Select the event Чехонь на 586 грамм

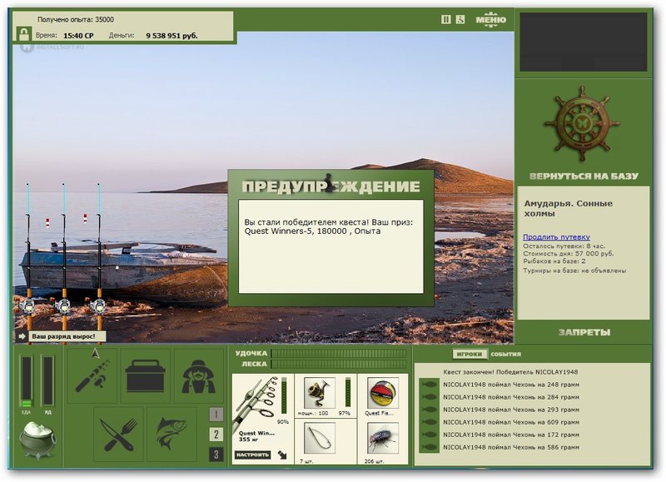coord(511,447)
